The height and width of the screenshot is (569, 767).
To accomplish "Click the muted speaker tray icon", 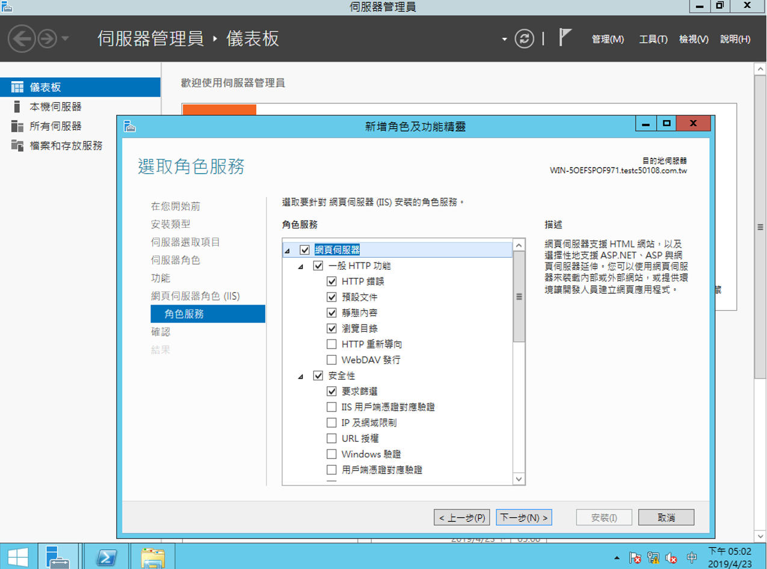I will click(671, 558).
